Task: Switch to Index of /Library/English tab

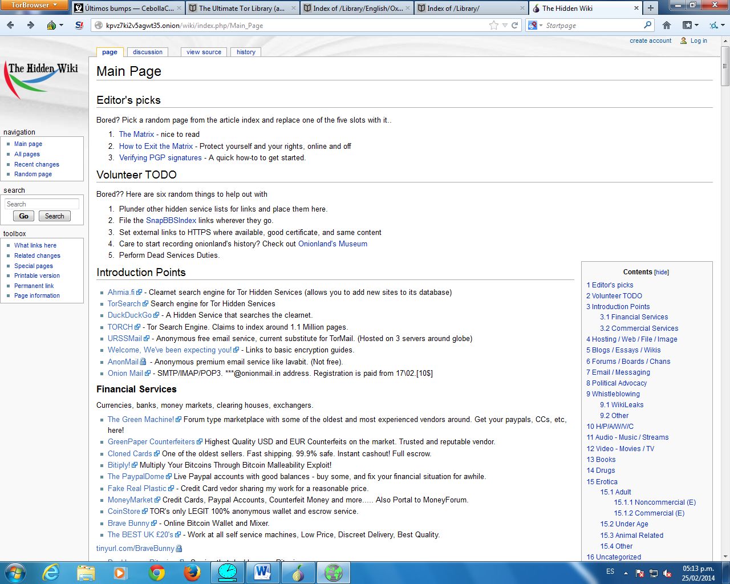Action: 356,8
